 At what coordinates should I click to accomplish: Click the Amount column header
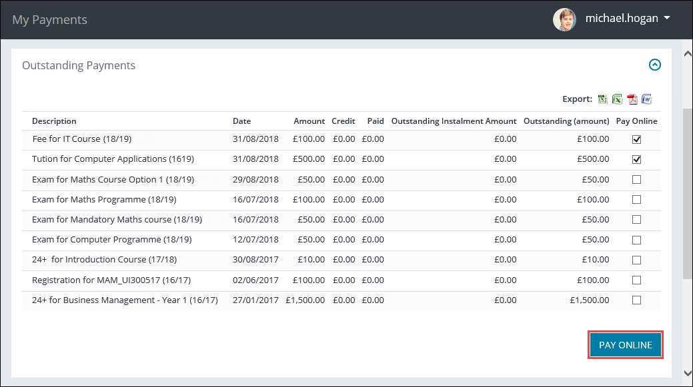[x=309, y=121]
